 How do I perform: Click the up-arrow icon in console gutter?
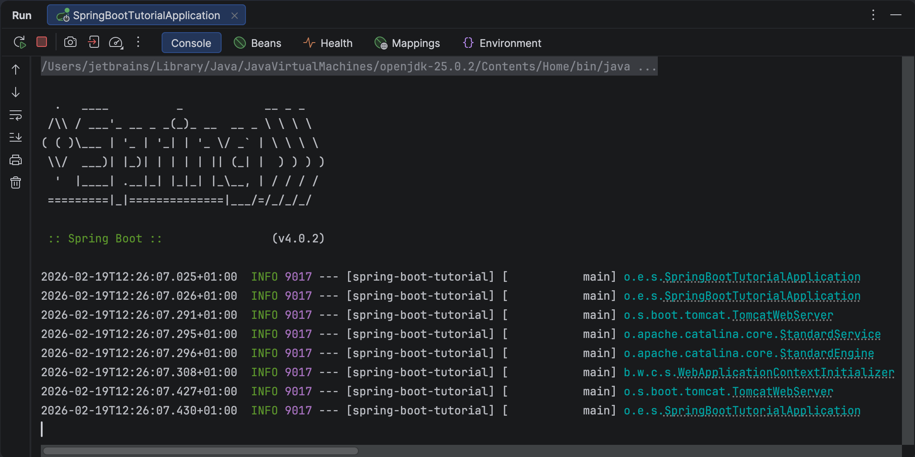click(x=16, y=70)
